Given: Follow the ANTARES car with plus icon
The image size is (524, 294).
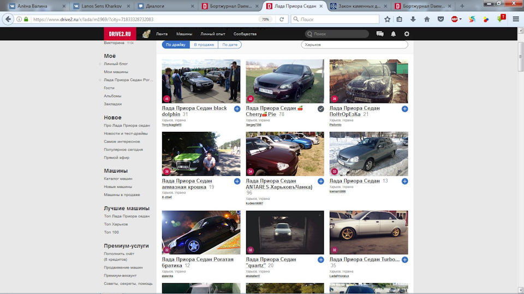Looking at the screenshot, I should (x=321, y=181).
